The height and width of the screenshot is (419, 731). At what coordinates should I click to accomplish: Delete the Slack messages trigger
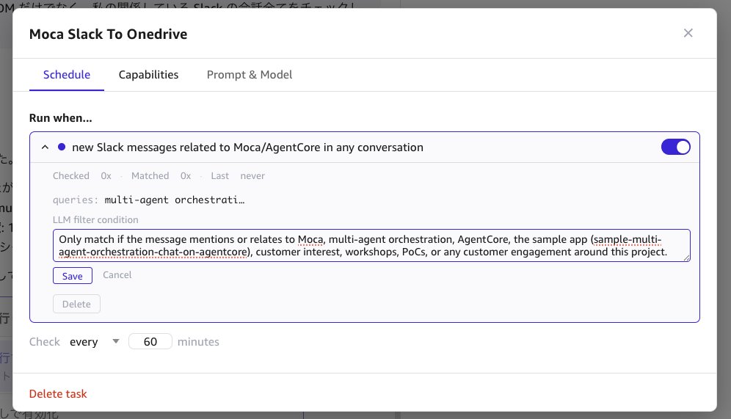[76, 304]
